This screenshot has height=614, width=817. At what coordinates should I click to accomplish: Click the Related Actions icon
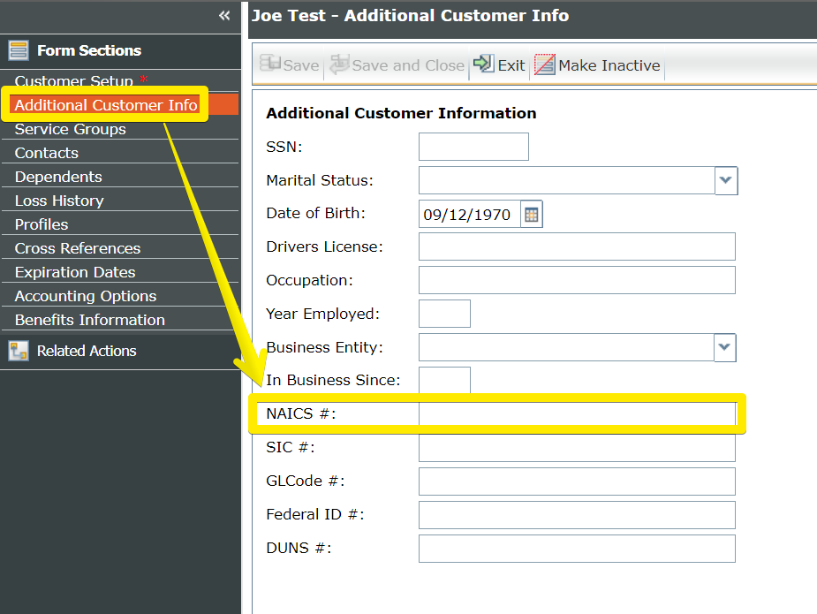19,351
